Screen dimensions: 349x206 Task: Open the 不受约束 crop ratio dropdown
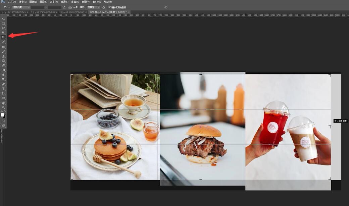(x=21, y=7)
